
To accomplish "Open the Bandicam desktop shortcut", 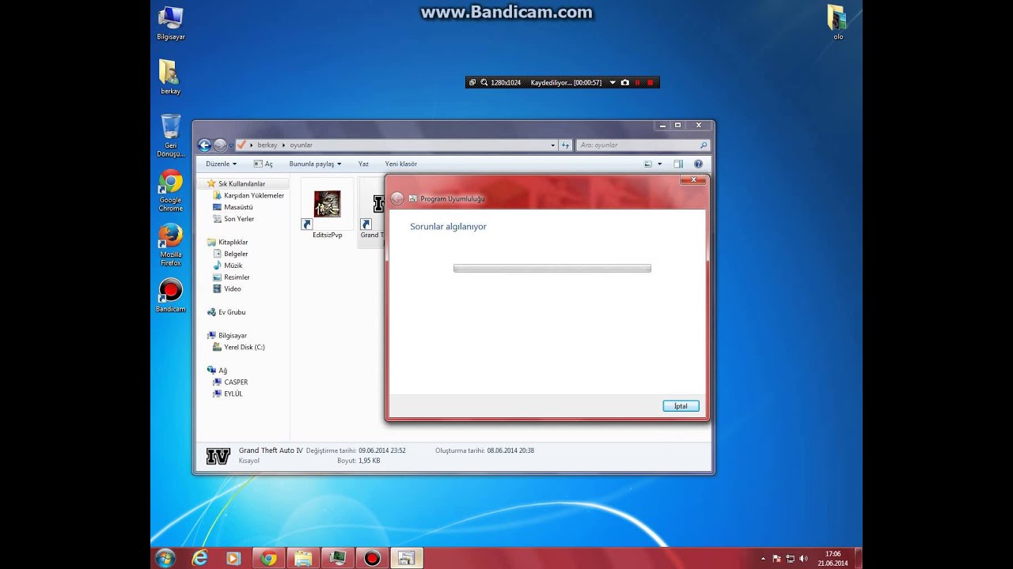I will [170, 296].
